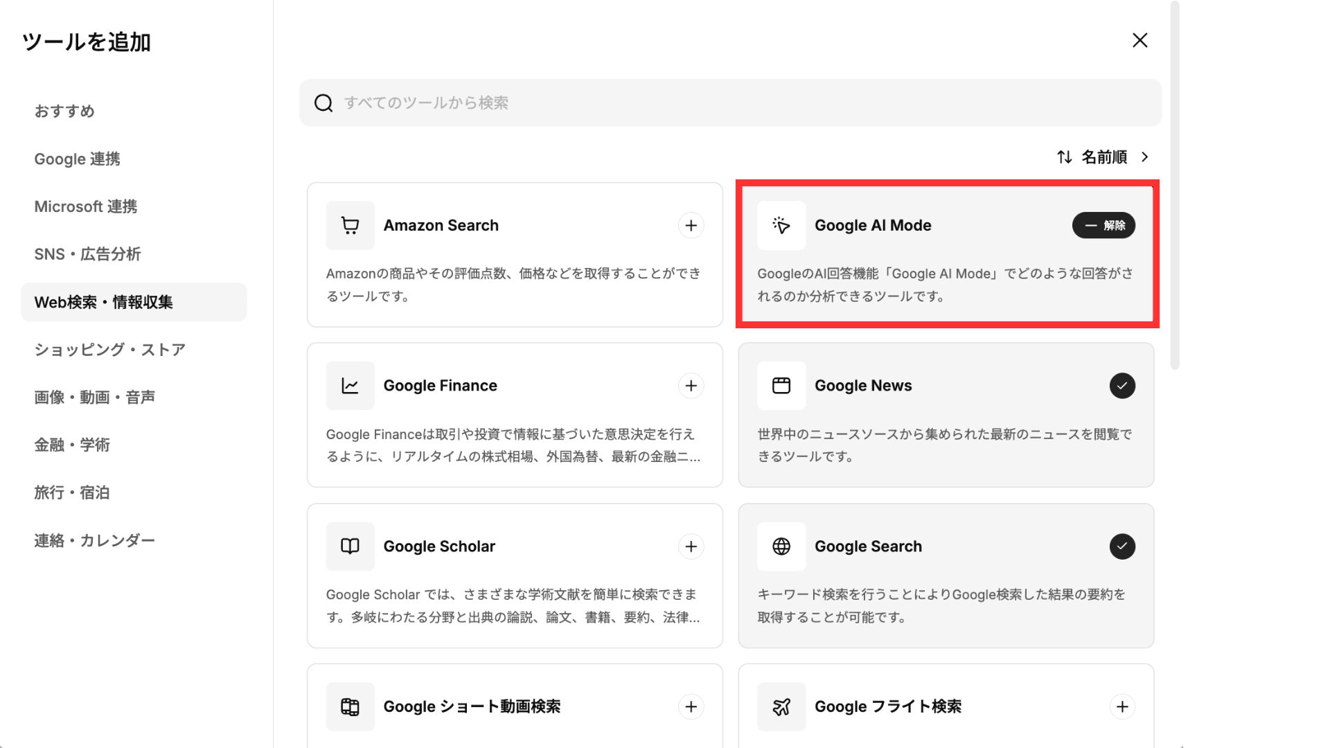Click the Google Finance chart icon
The image size is (1330, 748).
[350, 386]
